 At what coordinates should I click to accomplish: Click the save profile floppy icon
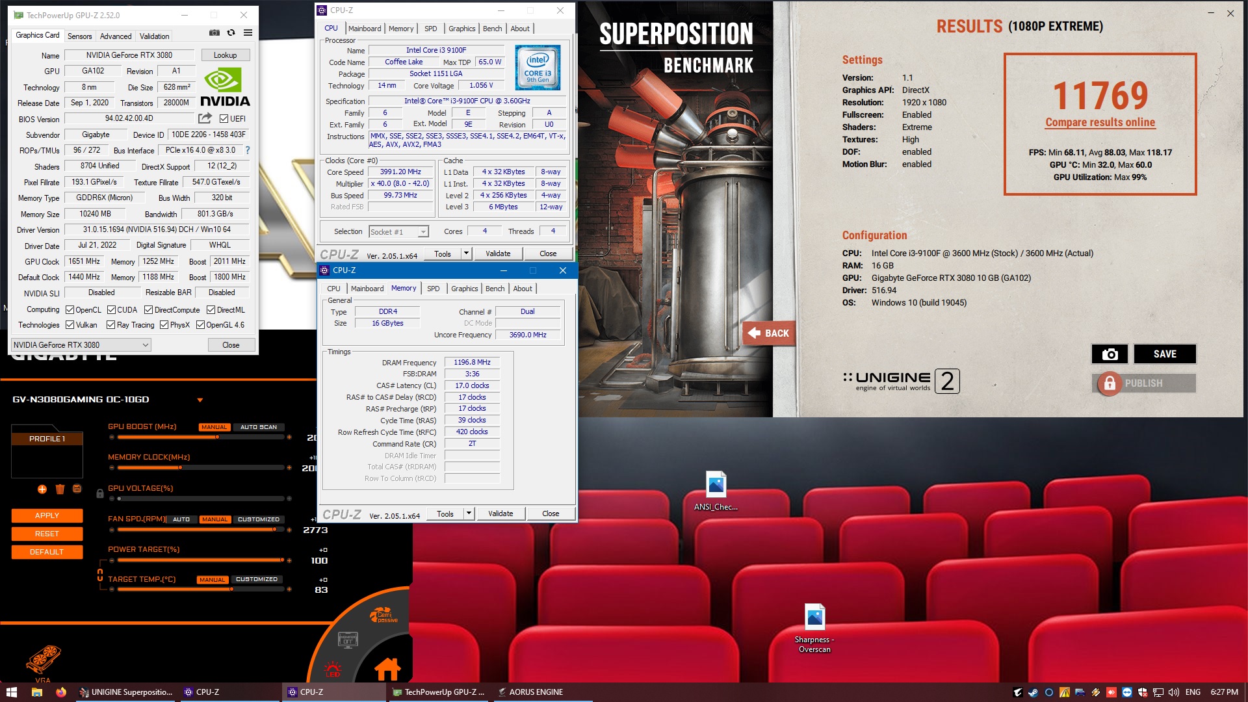pos(77,489)
